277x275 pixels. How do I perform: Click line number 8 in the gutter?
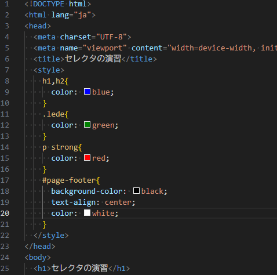[x=7, y=81]
